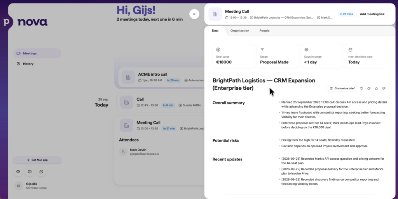Regenerate the brief with the refresh icon
Screen dimensions: 398x199
[361, 88]
